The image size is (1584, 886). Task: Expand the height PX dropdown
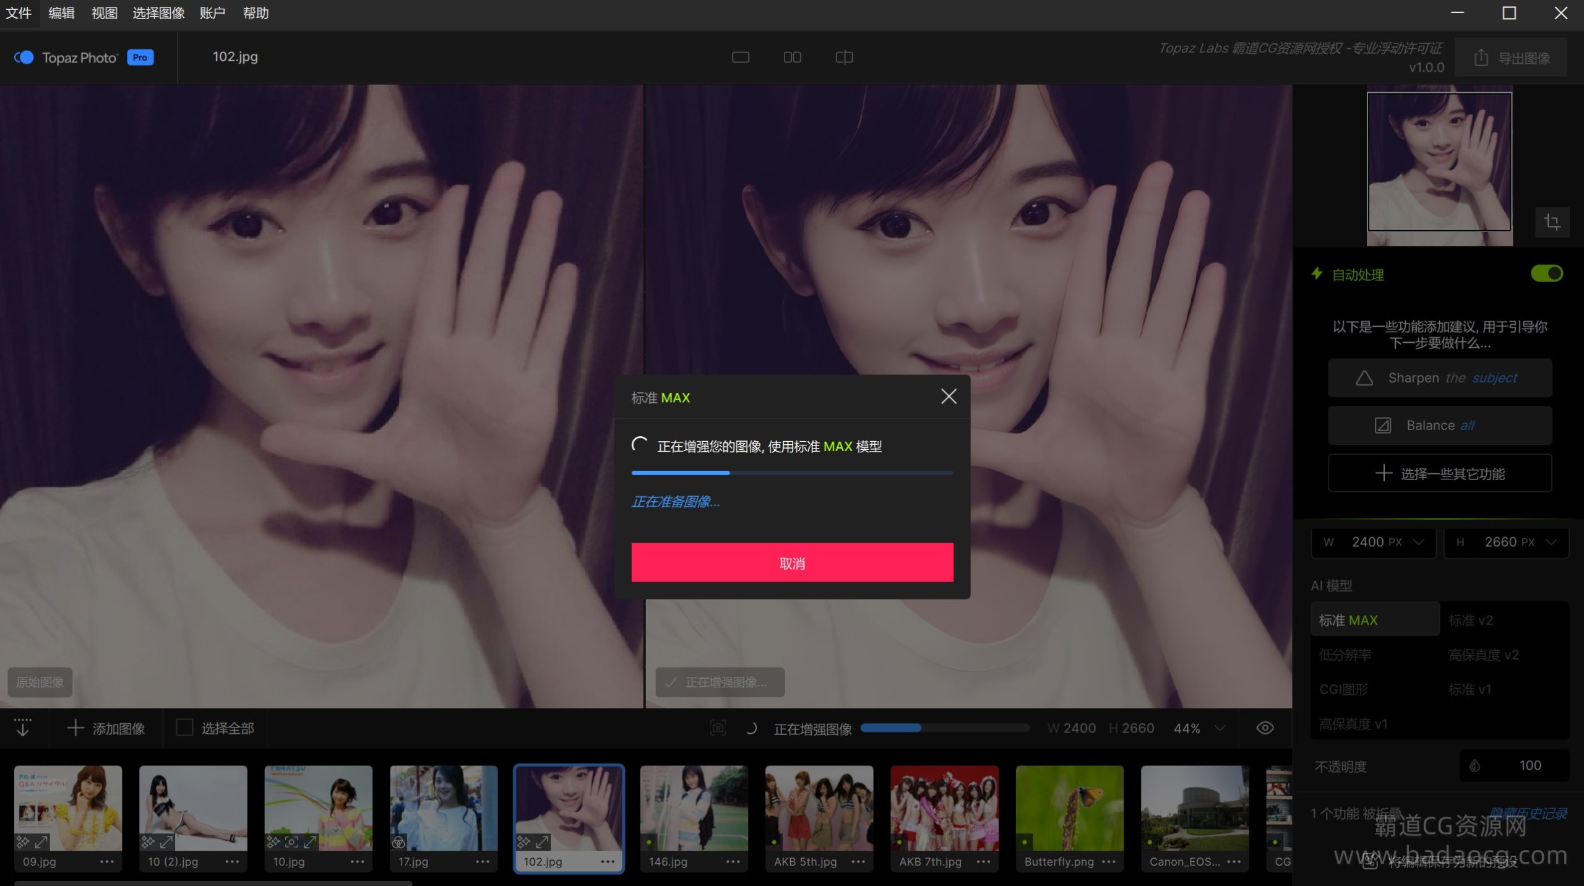point(1551,542)
